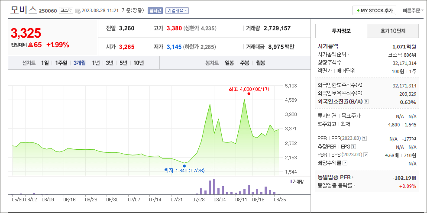Click the purple 거래량 legend swatch

click(x=291, y=181)
